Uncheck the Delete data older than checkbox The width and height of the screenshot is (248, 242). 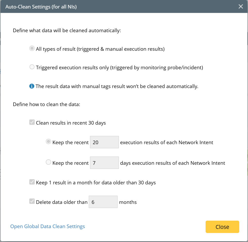[32, 202]
